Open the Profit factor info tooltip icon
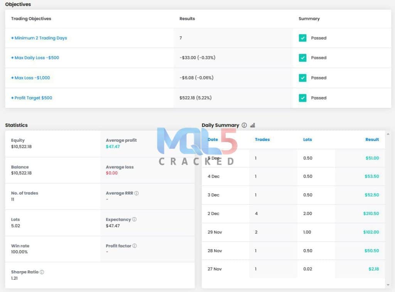The height and width of the screenshot is (292, 395). click(x=135, y=246)
